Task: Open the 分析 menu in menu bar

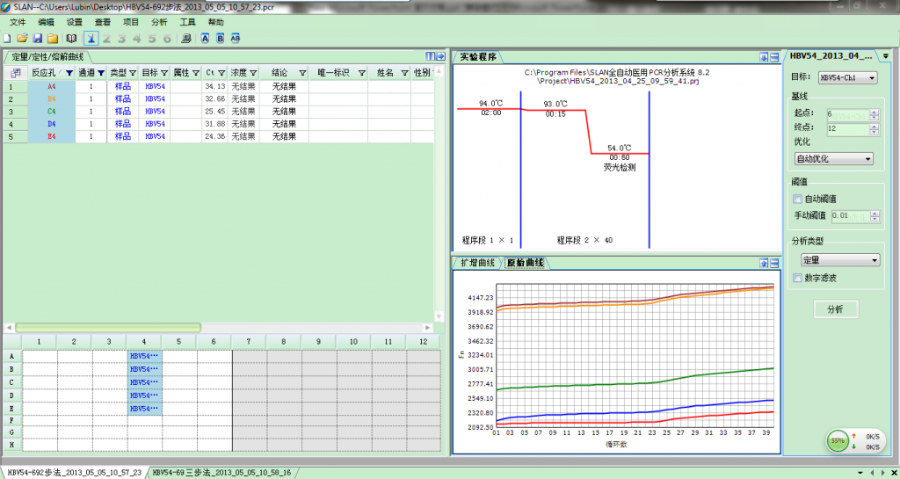Action: [x=160, y=22]
